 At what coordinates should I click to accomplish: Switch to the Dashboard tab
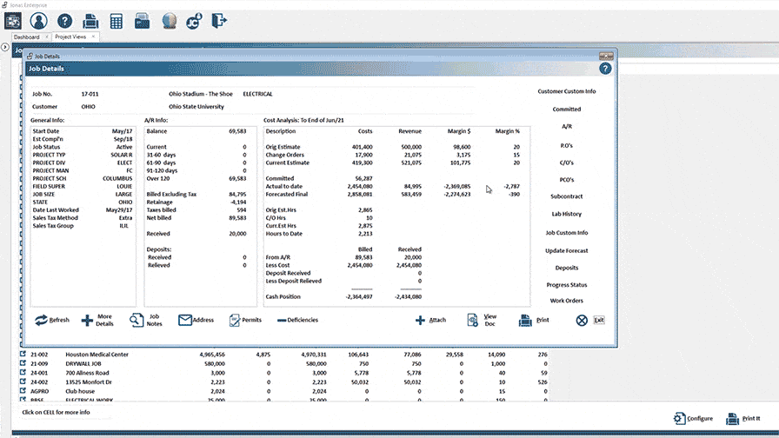point(26,36)
